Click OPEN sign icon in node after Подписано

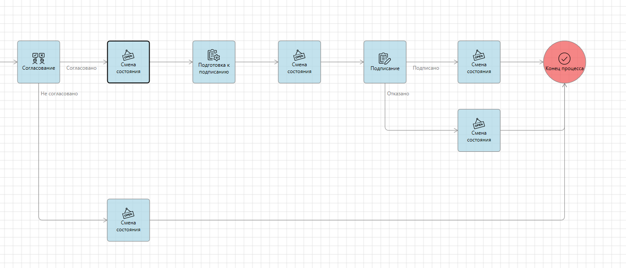[x=479, y=55]
